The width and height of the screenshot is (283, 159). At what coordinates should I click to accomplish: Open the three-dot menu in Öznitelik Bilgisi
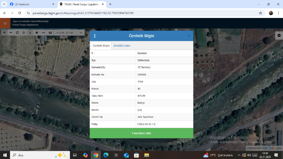coord(95,36)
